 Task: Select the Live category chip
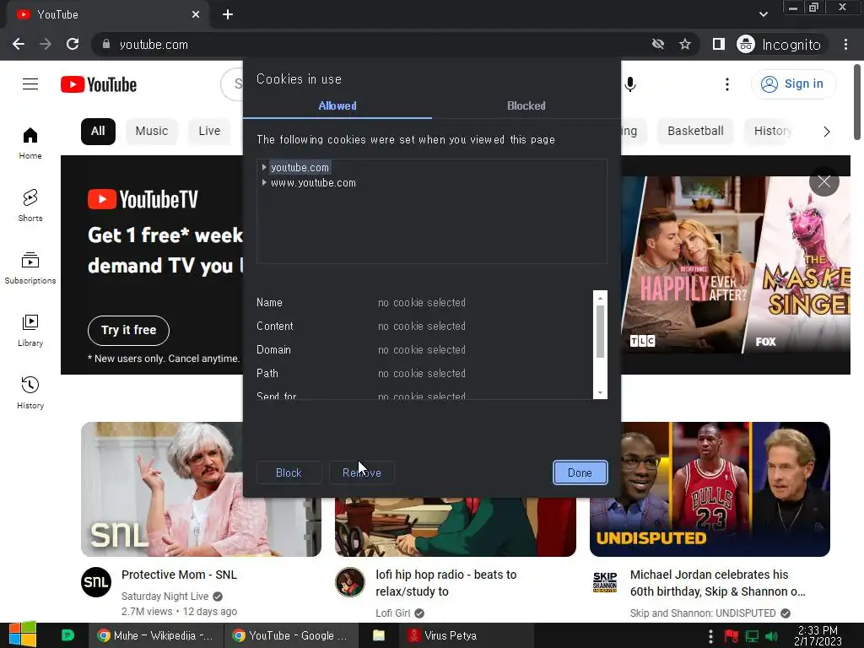[209, 131]
